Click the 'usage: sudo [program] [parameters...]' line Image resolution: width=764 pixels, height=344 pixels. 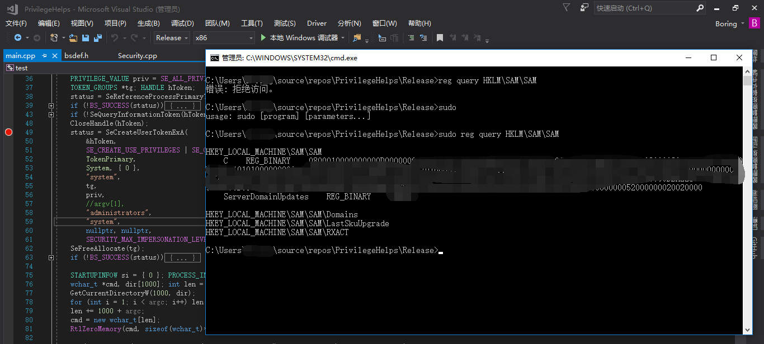point(288,116)
